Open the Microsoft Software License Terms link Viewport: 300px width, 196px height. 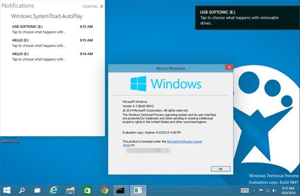pos(163,143)
